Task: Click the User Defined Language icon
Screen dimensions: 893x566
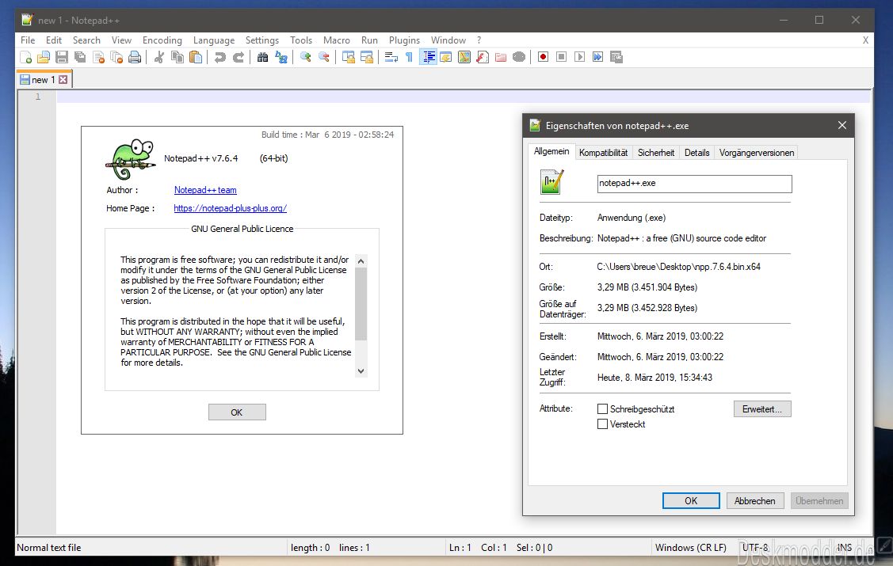Action: tap(446, 57)
